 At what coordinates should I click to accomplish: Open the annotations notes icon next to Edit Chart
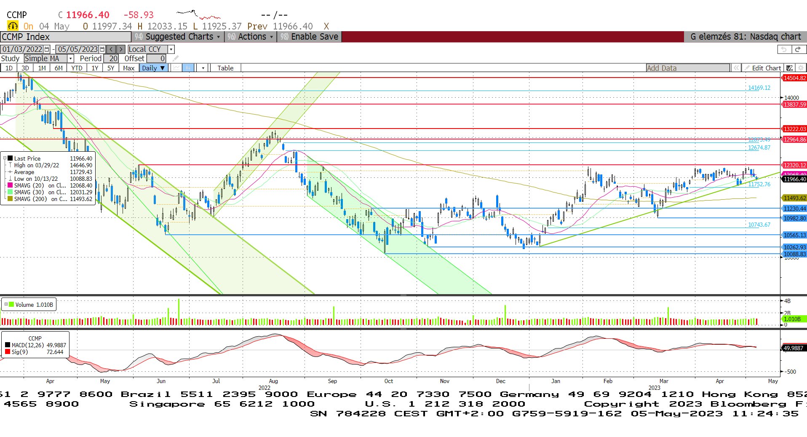point(790,68)
